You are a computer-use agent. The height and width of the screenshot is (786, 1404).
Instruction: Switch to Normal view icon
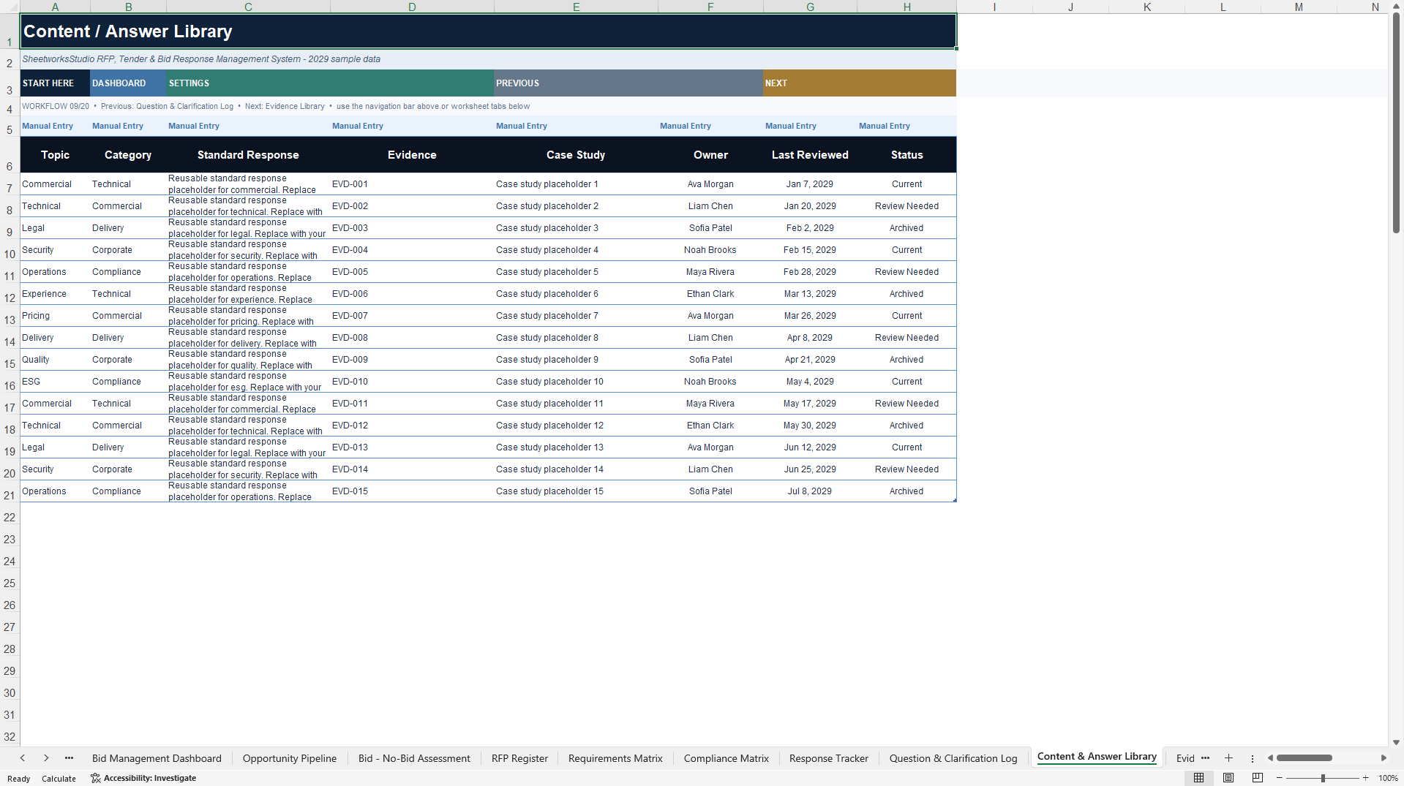(x=1198, y=778)
